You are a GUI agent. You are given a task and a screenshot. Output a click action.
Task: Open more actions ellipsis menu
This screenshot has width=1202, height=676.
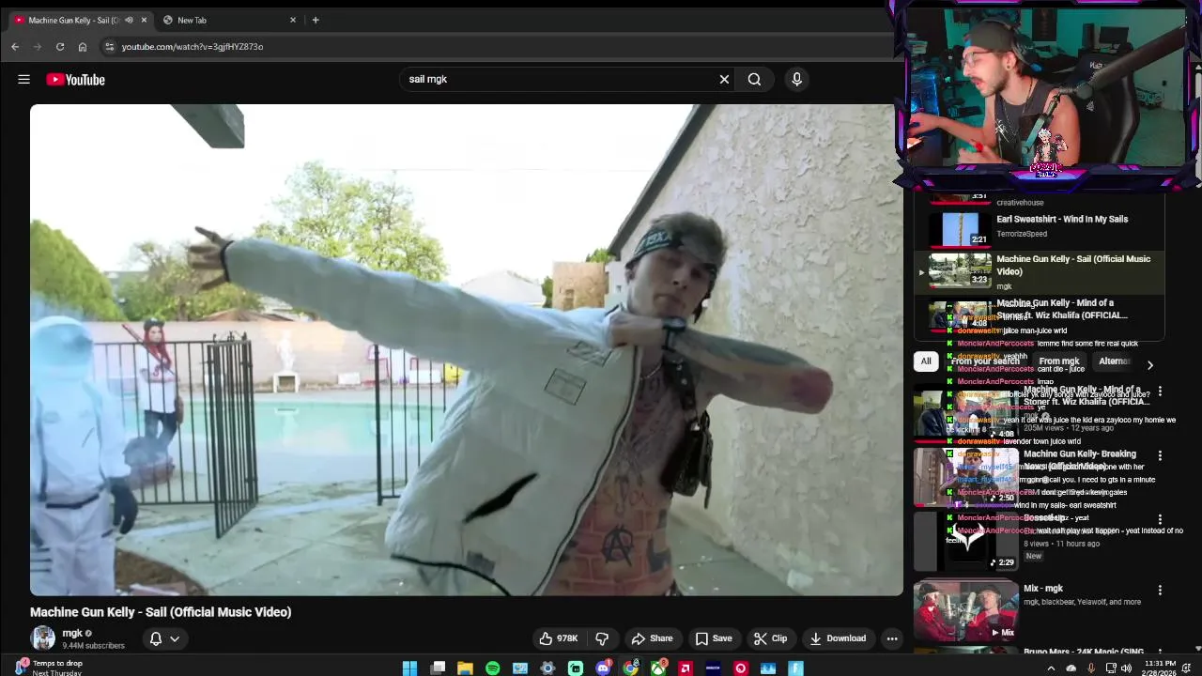(x=892, y=638)
